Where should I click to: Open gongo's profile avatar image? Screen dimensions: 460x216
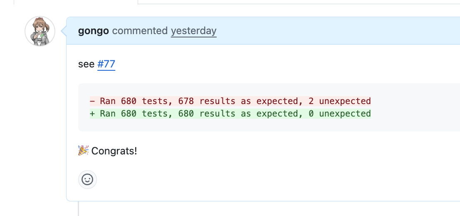[x=40, y=31]
